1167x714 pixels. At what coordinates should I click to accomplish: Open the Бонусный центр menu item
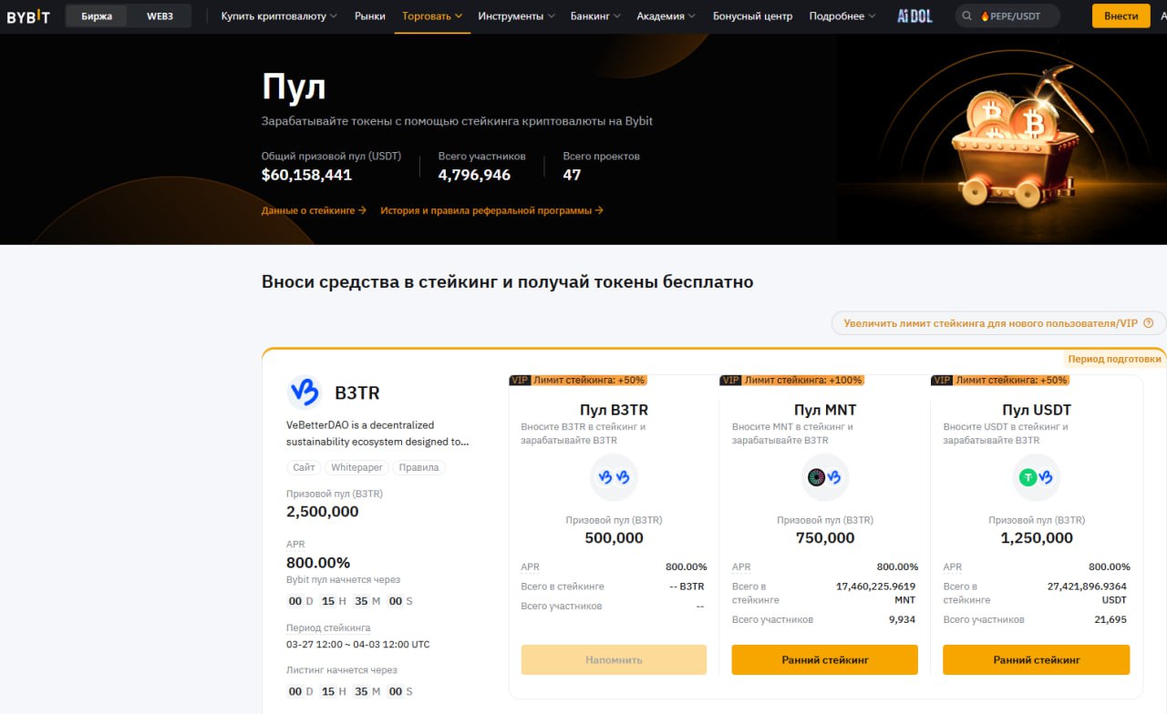coord(752,16)
